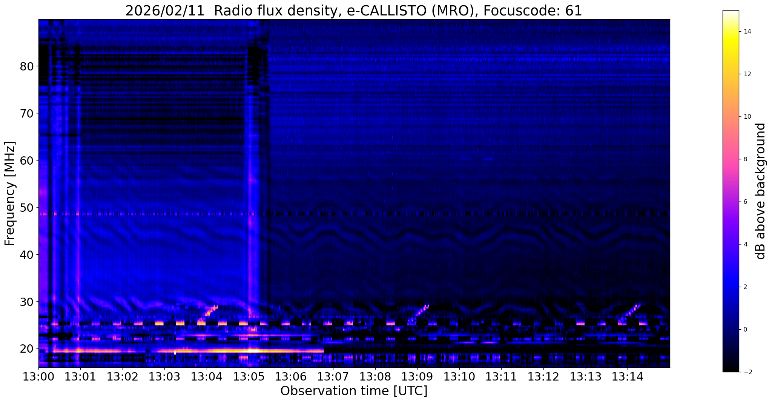Screen dimensions: 772x402
Task: Select the 40 MHz frequency tick label
Action: (27, 255)
